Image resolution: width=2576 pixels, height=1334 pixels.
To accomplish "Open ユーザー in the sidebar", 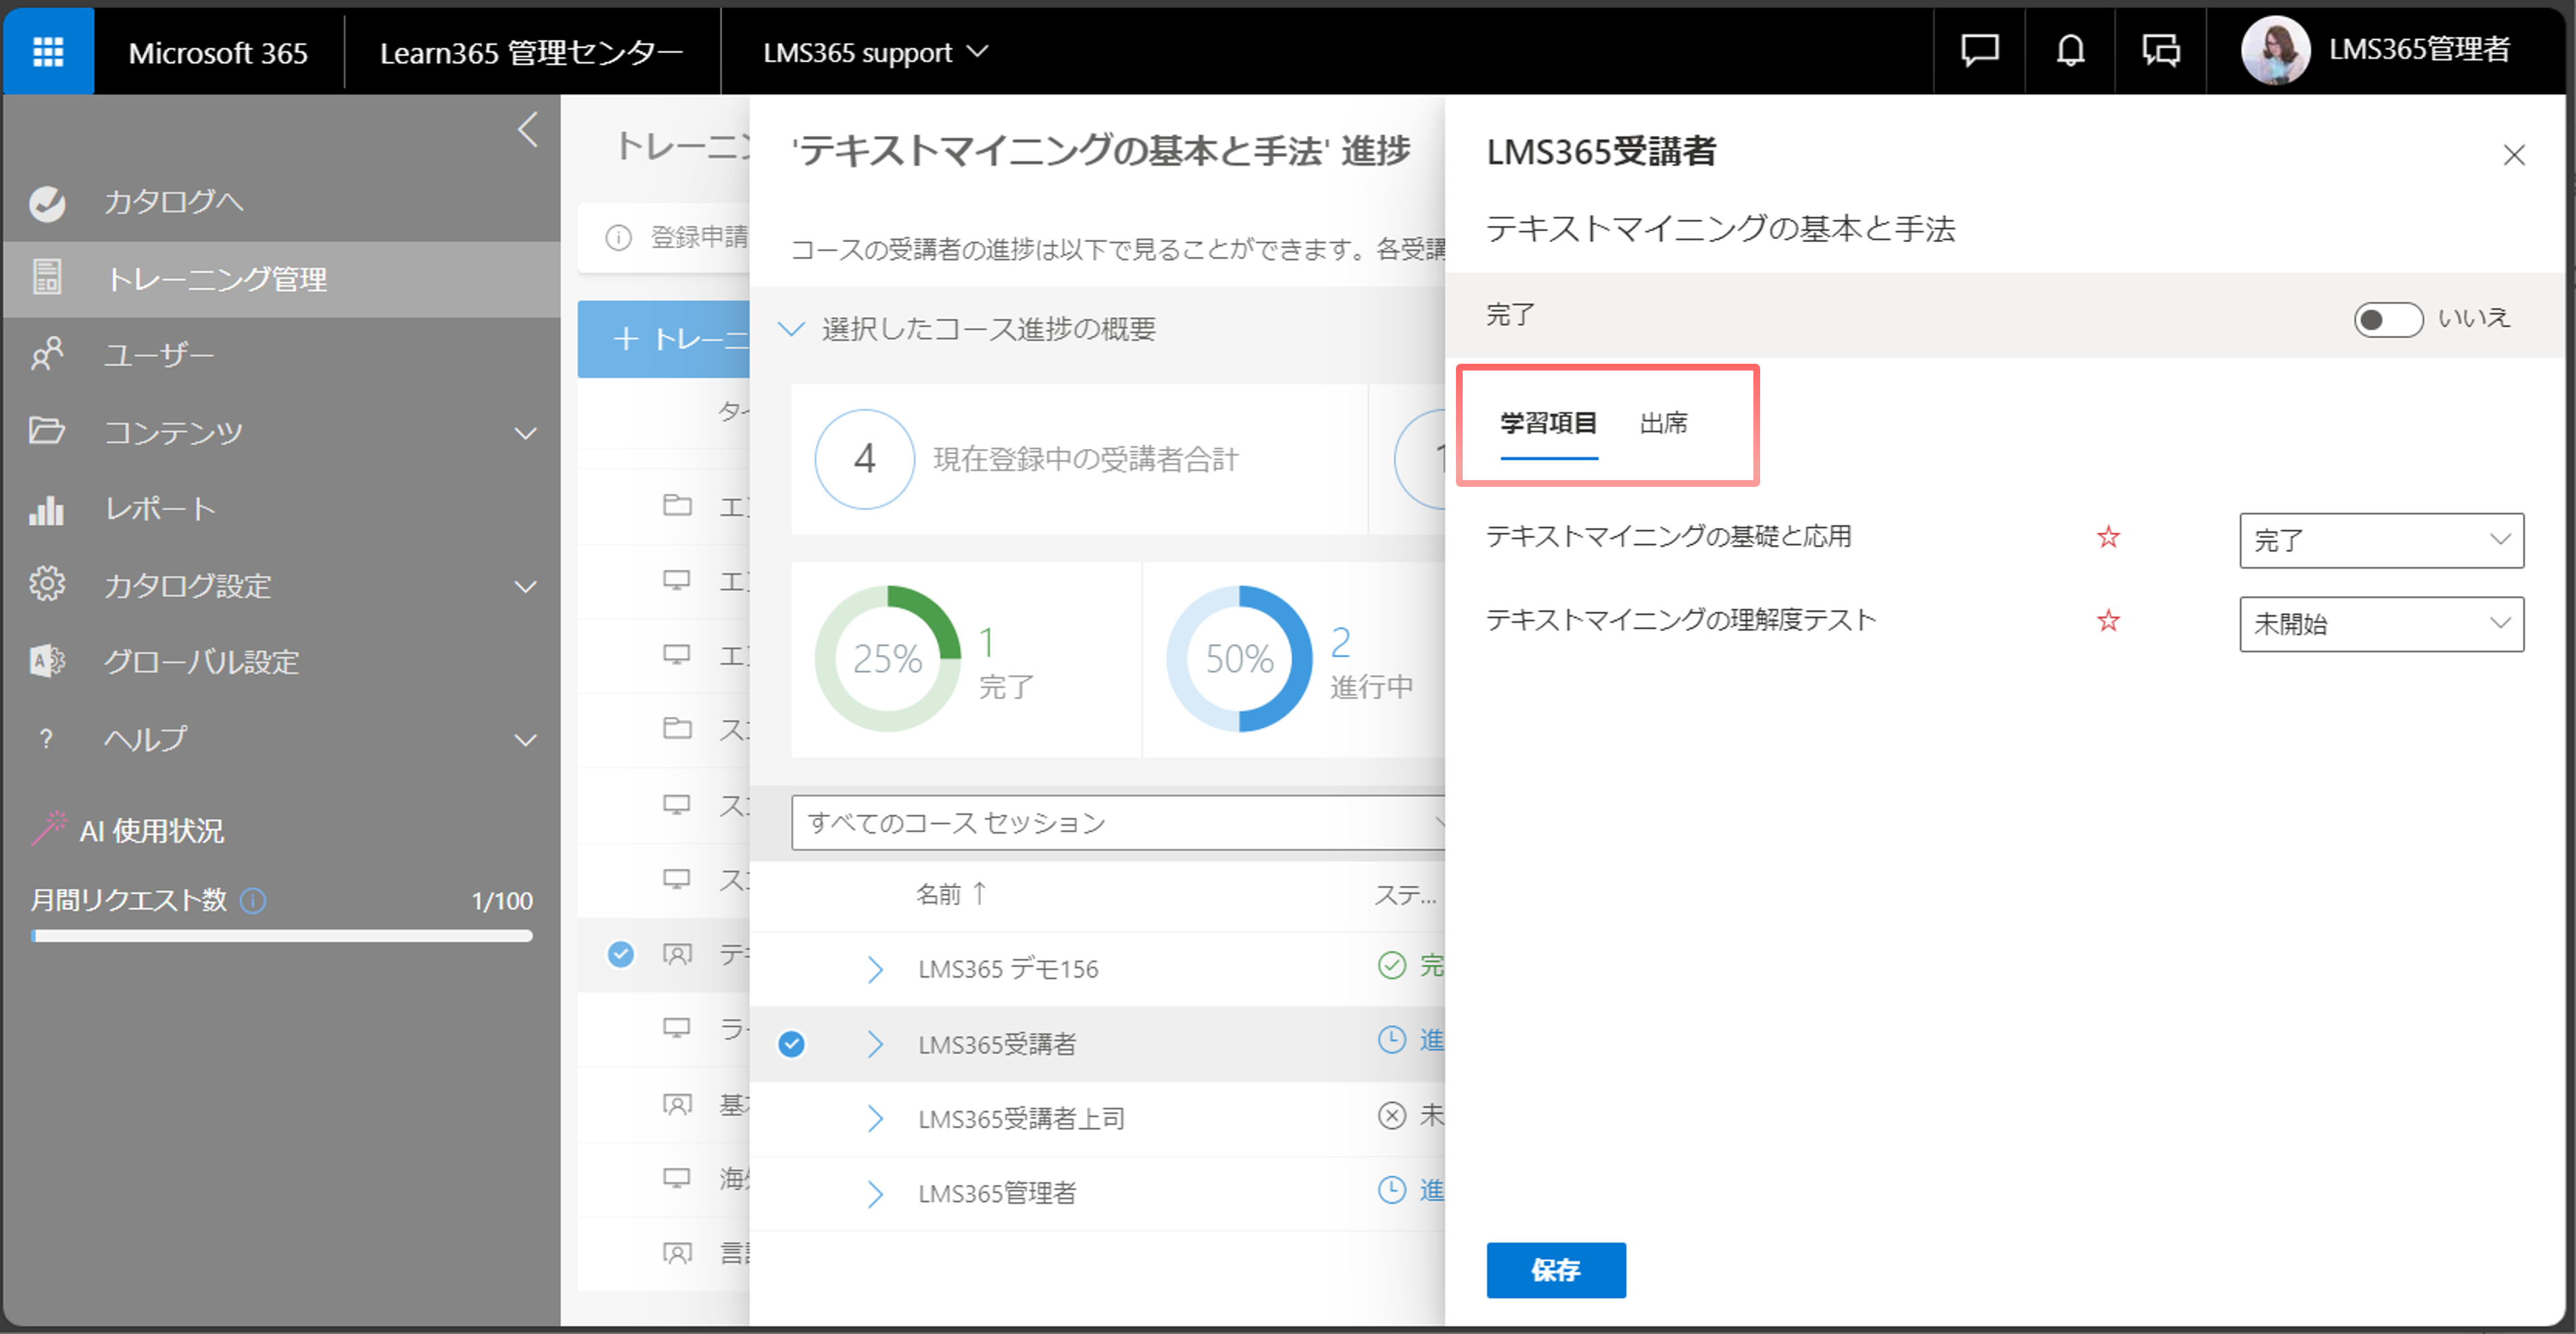I will (x=282, y=355).
